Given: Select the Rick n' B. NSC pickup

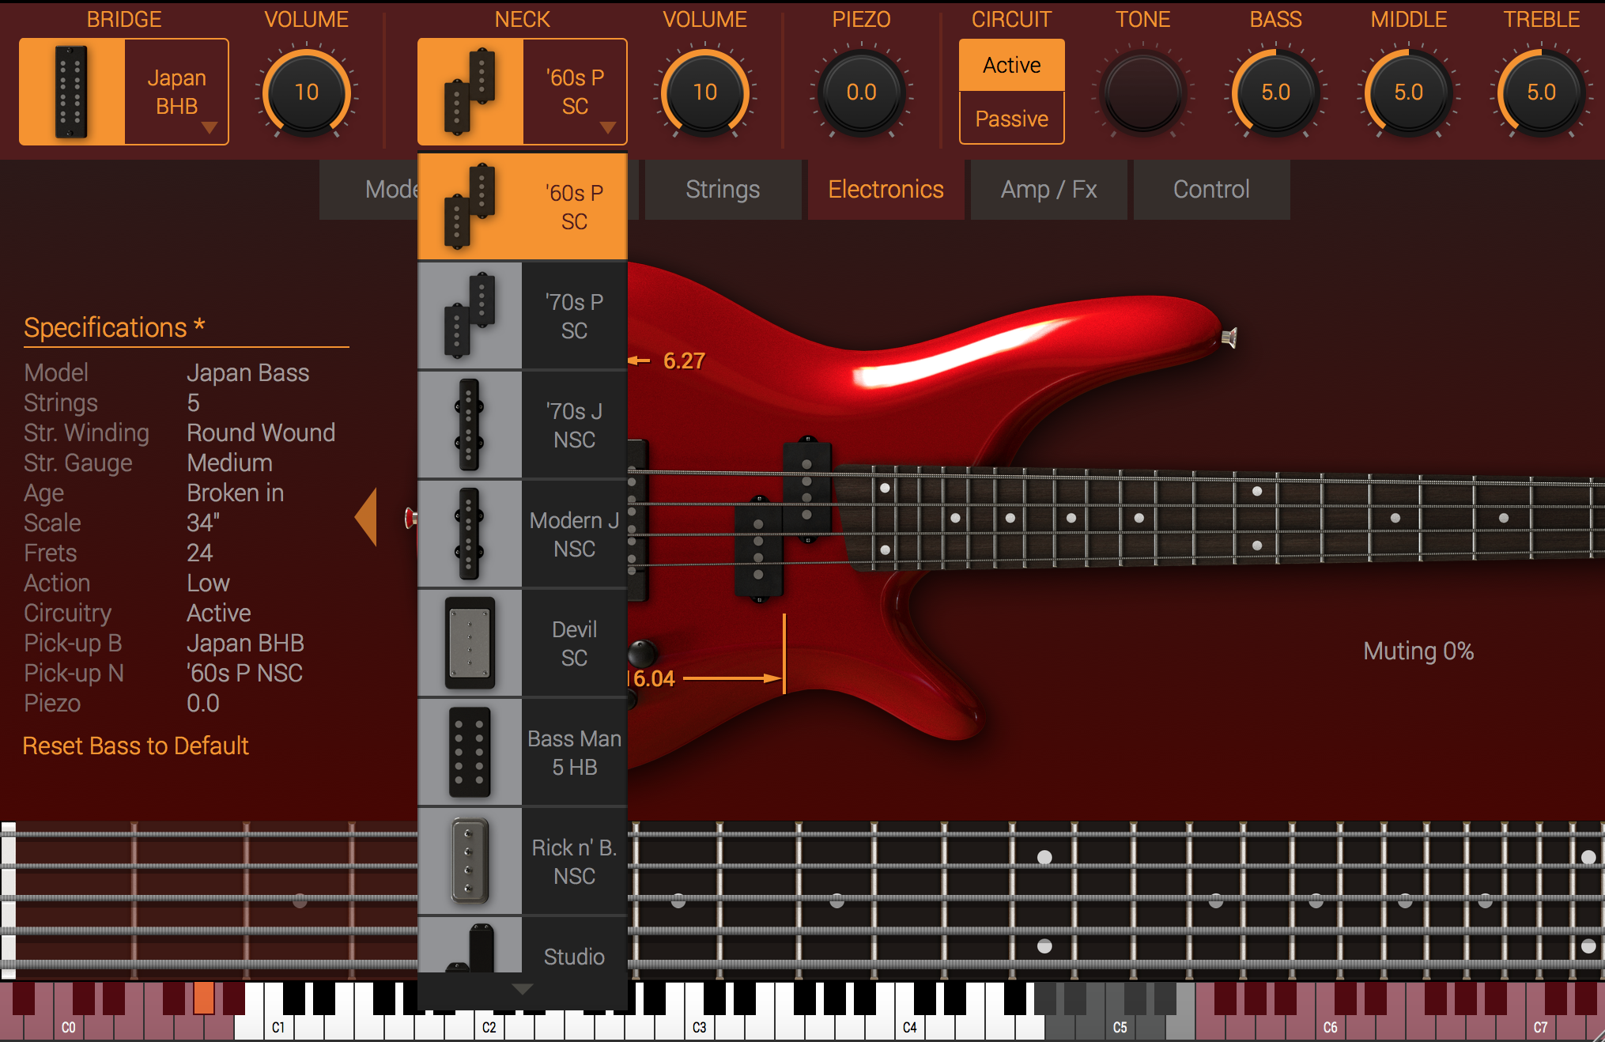Looking at the screenshot, I should pos(522,862).
